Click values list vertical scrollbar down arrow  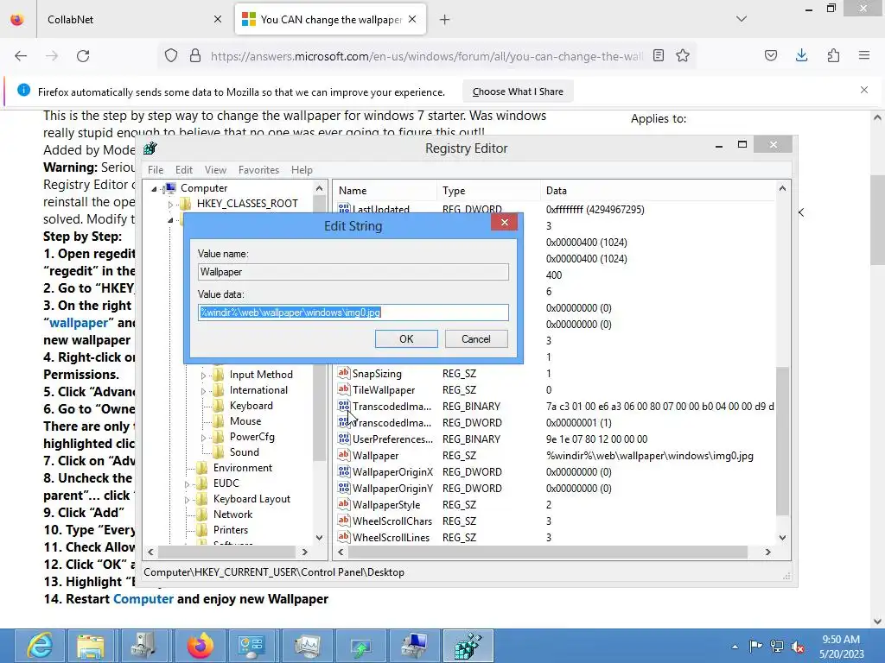click(x=782, y=538)
